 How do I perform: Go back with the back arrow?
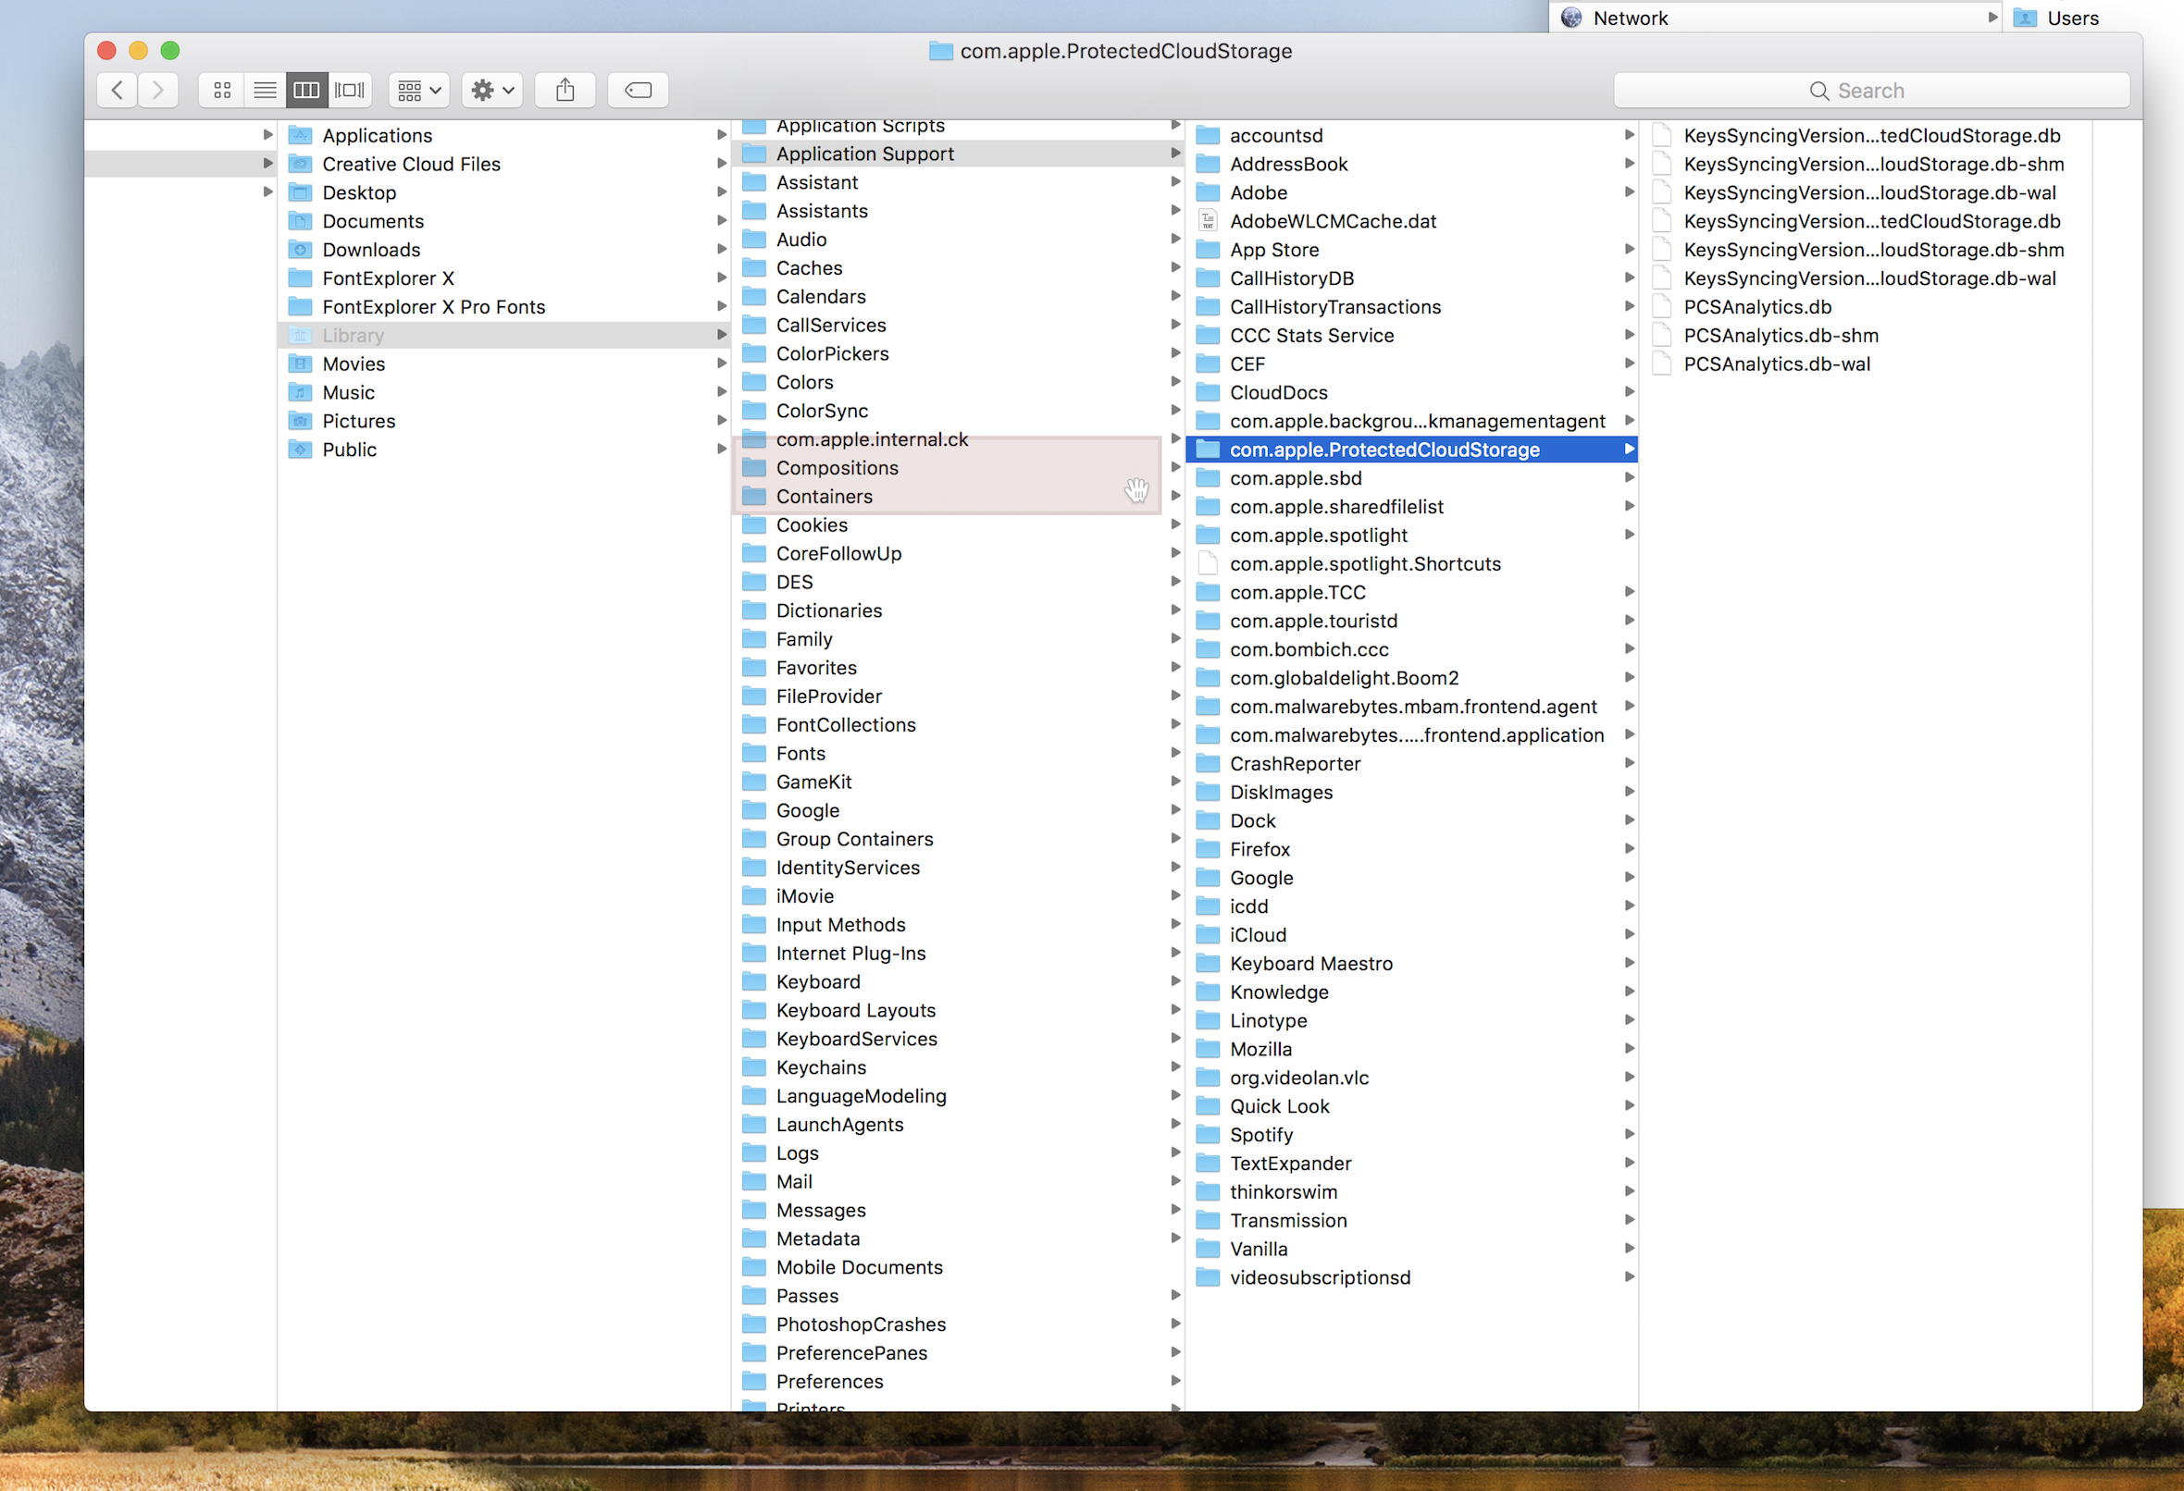click(118, 91)
